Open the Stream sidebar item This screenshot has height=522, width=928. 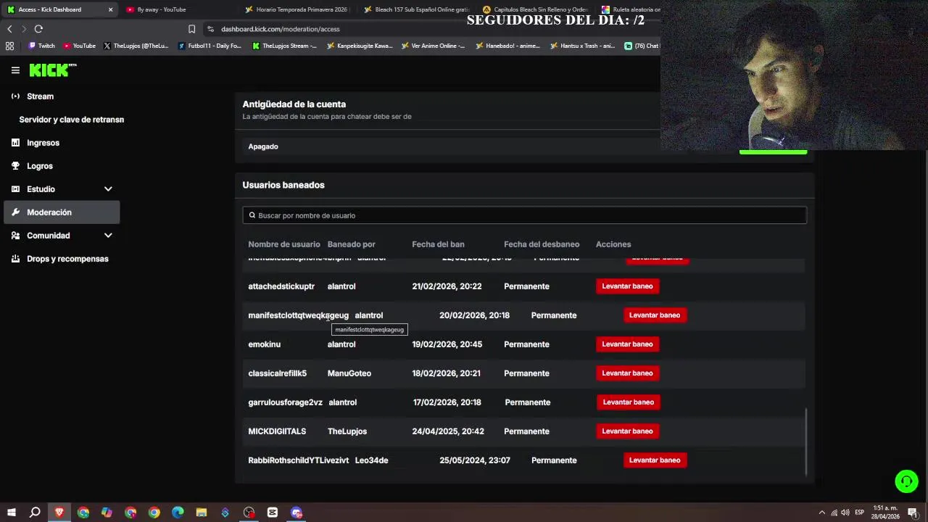click(x=62, y=96)
